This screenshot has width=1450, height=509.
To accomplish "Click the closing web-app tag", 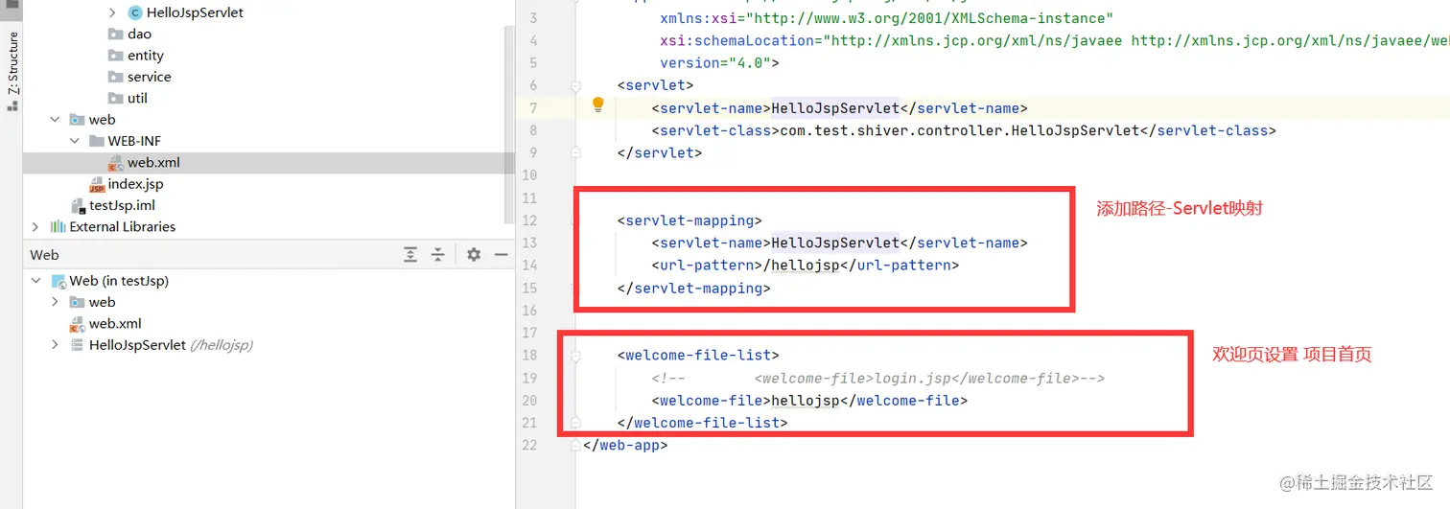I will tap(624, 446).
